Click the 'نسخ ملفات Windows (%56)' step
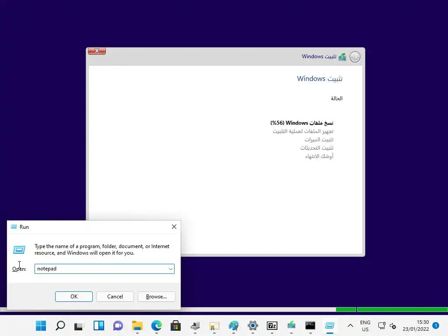Image resolution: width=448 pixels, height=336 pixels. [302, 123]
